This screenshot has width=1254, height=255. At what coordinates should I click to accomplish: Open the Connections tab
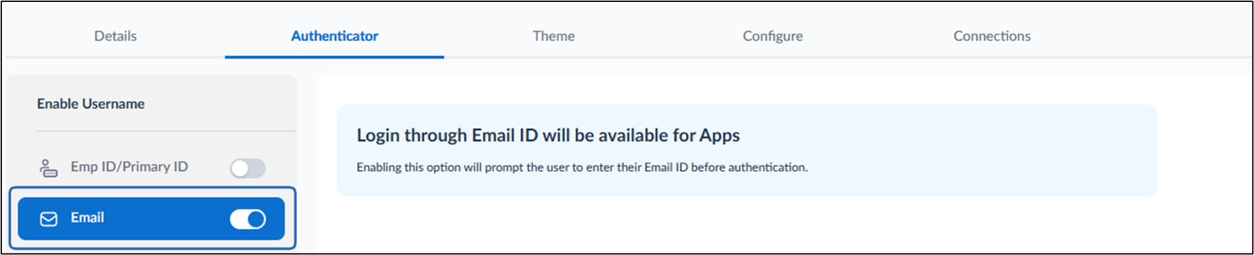tap(992, 36)
